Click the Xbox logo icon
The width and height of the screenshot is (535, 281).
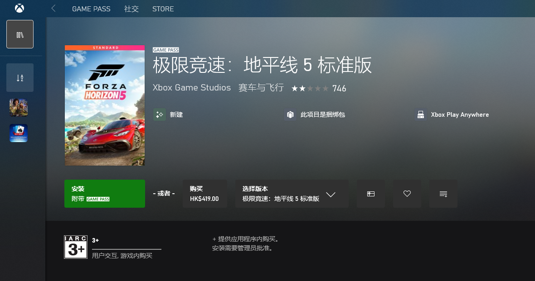(x=19, y=8)
